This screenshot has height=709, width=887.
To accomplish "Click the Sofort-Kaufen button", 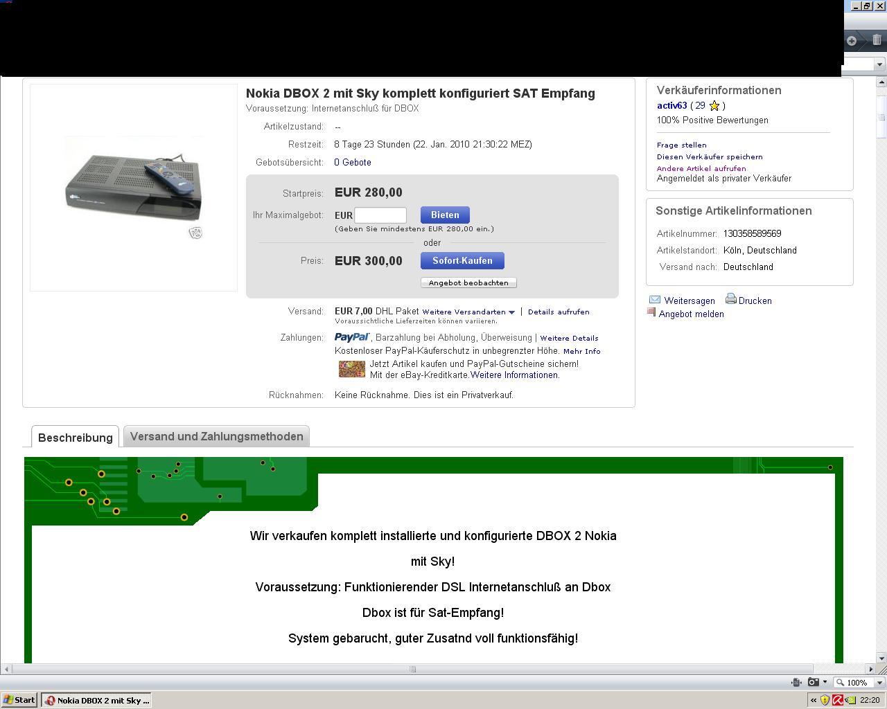I will point(462,261).
